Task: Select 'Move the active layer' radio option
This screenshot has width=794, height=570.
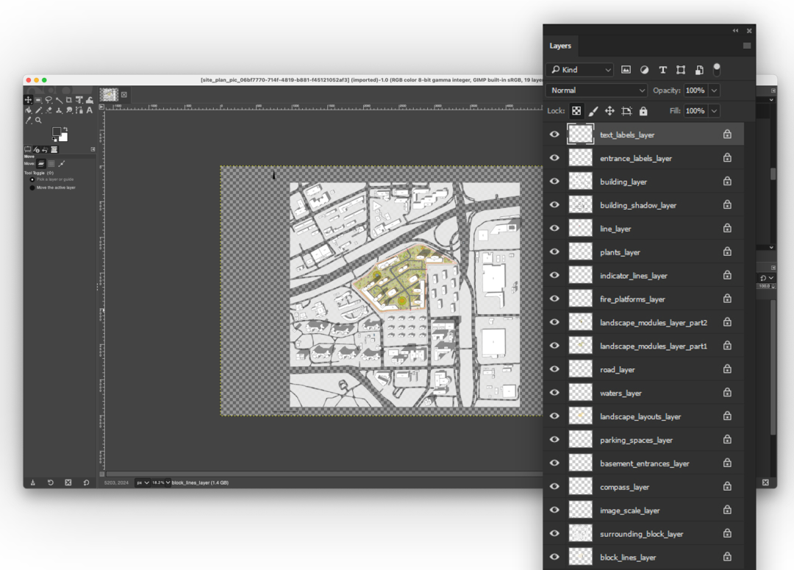Action: 32,188
